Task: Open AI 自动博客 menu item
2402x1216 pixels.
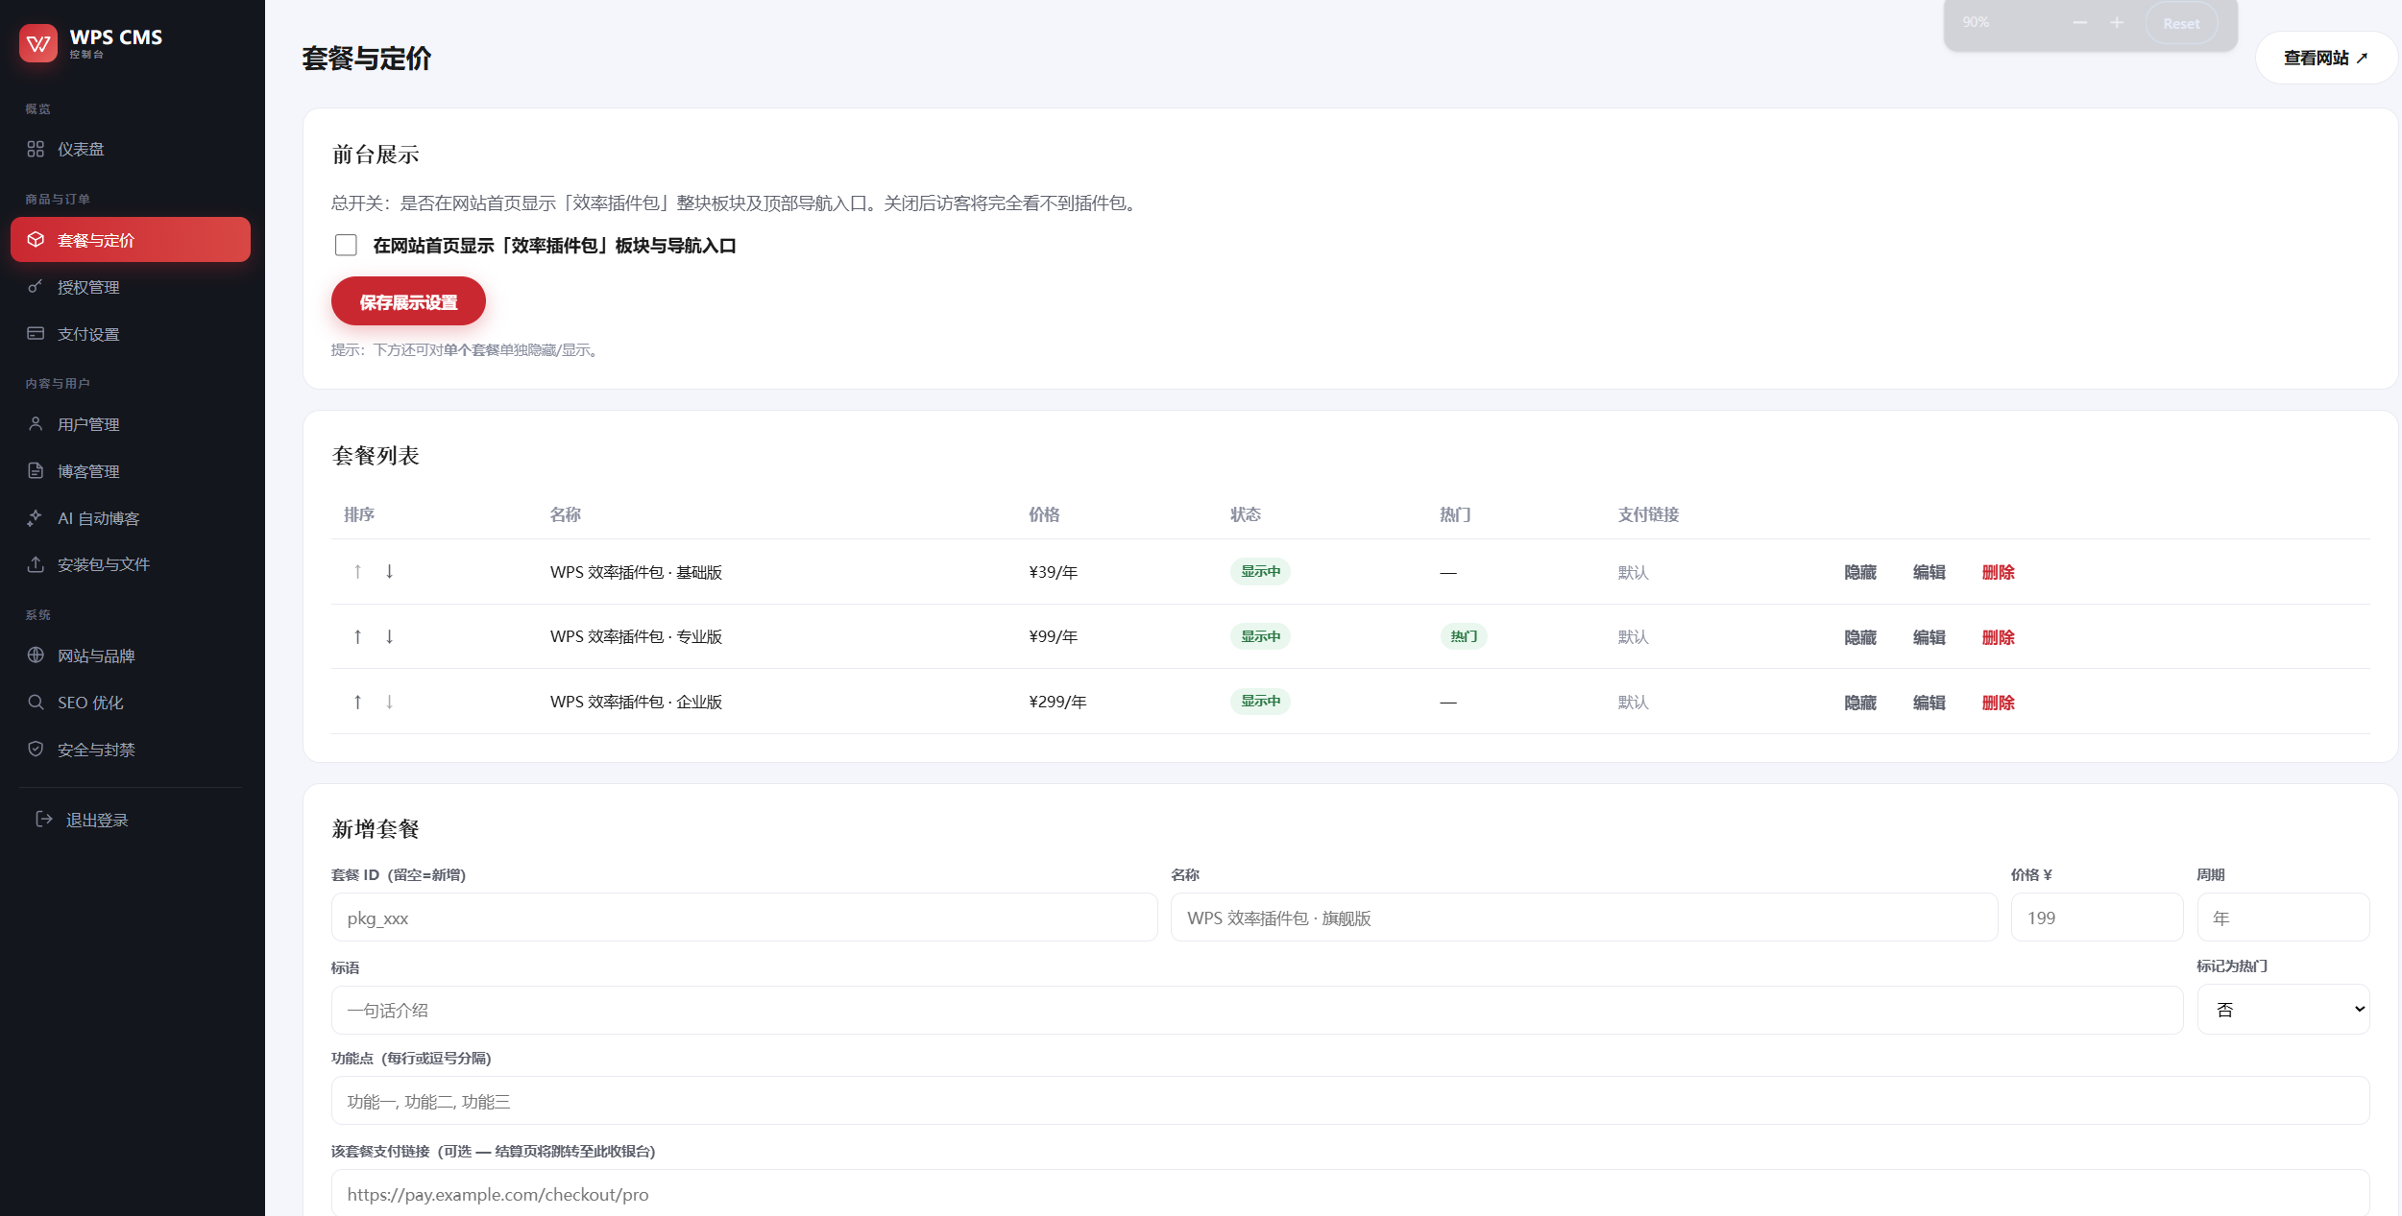Action: pos(131,518)
